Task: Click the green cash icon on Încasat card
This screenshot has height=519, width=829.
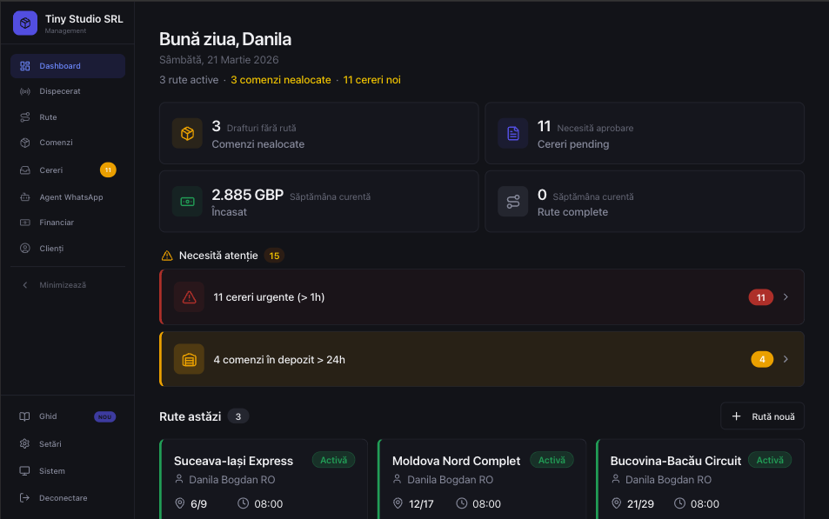Action: tap(187, 201)
